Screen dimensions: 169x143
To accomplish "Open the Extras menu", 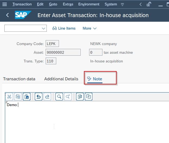I will coord(68,4).
